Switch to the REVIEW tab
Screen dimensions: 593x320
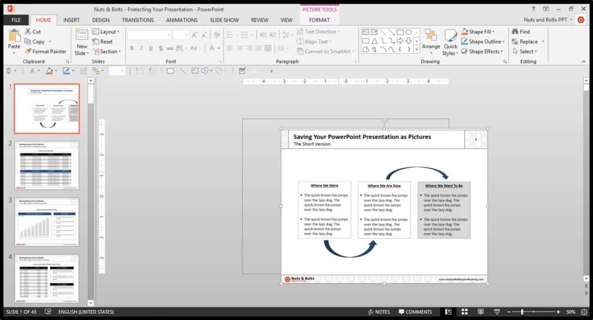pos(259,20)
